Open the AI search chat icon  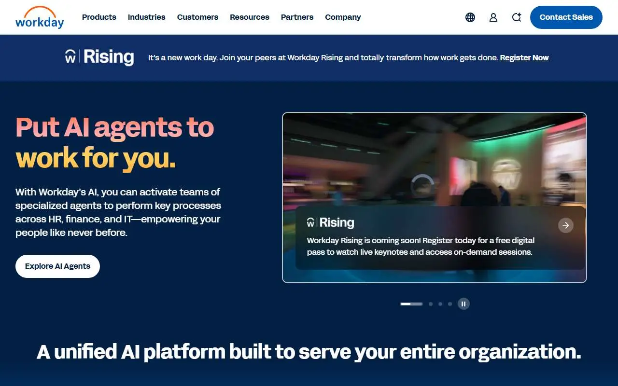[517, 17]
